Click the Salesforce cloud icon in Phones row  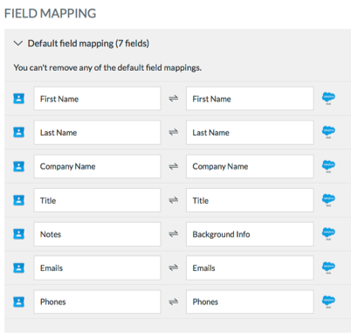[328, 302]
